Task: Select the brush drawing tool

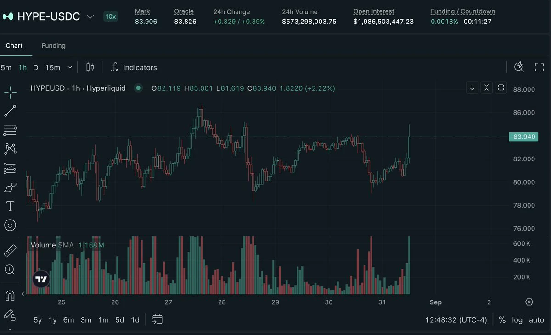Action: [10, 187]
